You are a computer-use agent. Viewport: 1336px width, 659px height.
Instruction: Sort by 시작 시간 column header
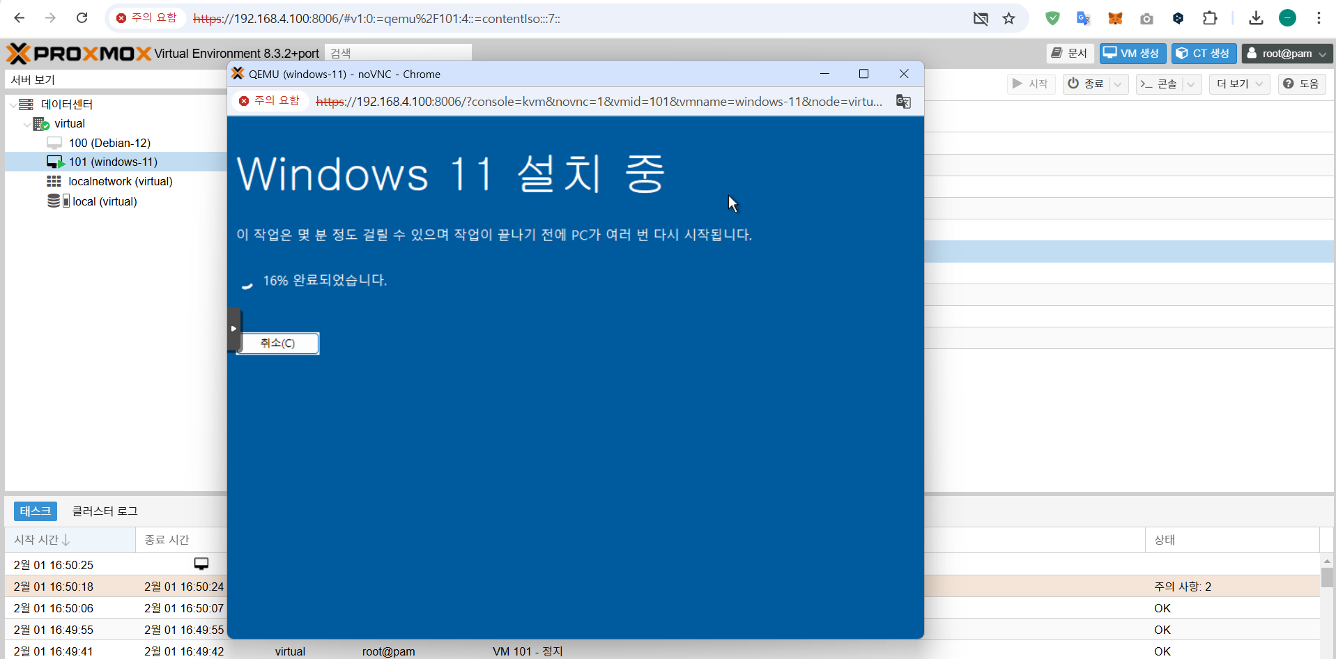(x=70, y=540)
